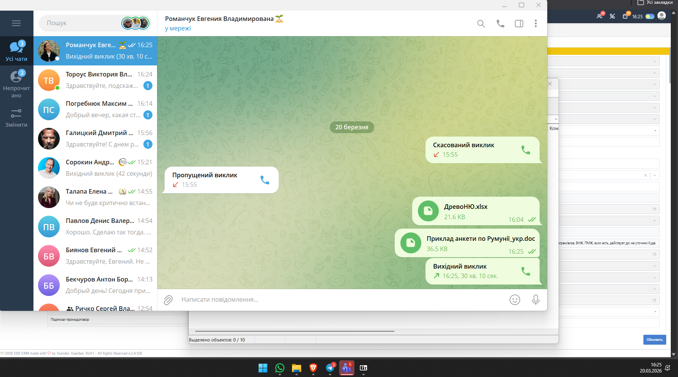Viewport: 678px width, 377px height.
Task: Click the Подписал промодоговор row in the CRM
Action: (117, 320)
